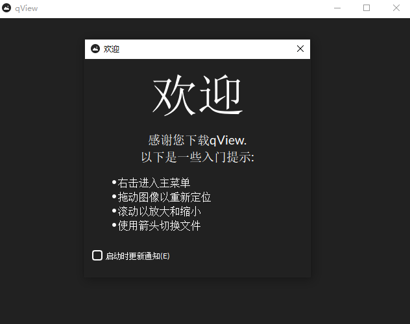410x324 pixels.
Task: Click the large 欢迎 heading
Action: pos(197,95)
